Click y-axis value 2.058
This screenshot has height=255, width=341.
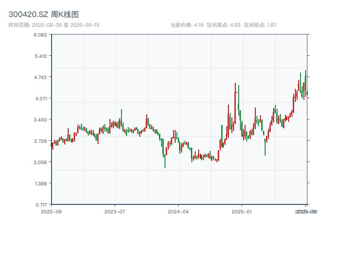click(x=40, y=162)
